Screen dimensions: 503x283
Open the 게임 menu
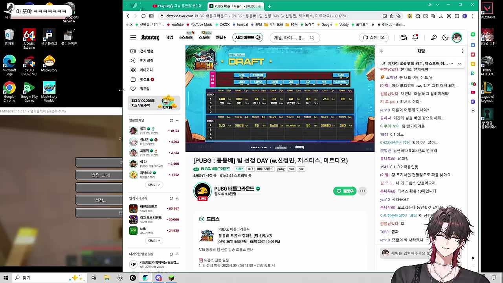click(169, 37)
